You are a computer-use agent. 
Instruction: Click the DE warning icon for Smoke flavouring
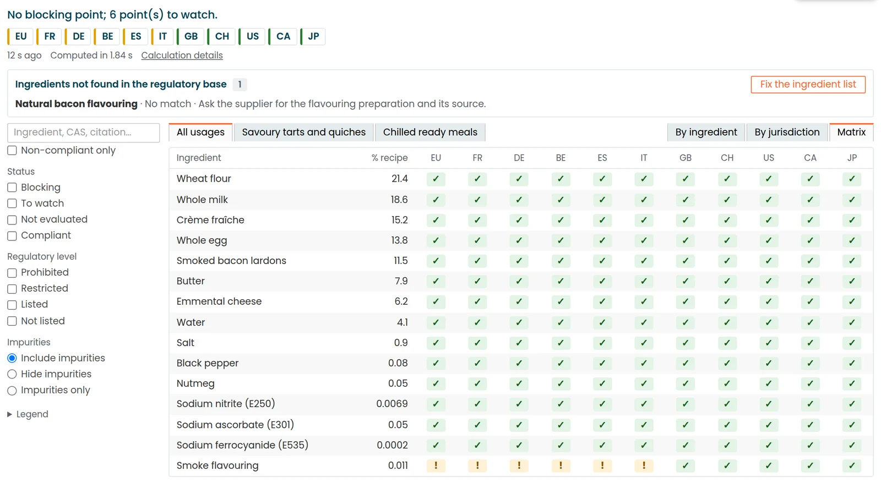click(x=519, y=465)
